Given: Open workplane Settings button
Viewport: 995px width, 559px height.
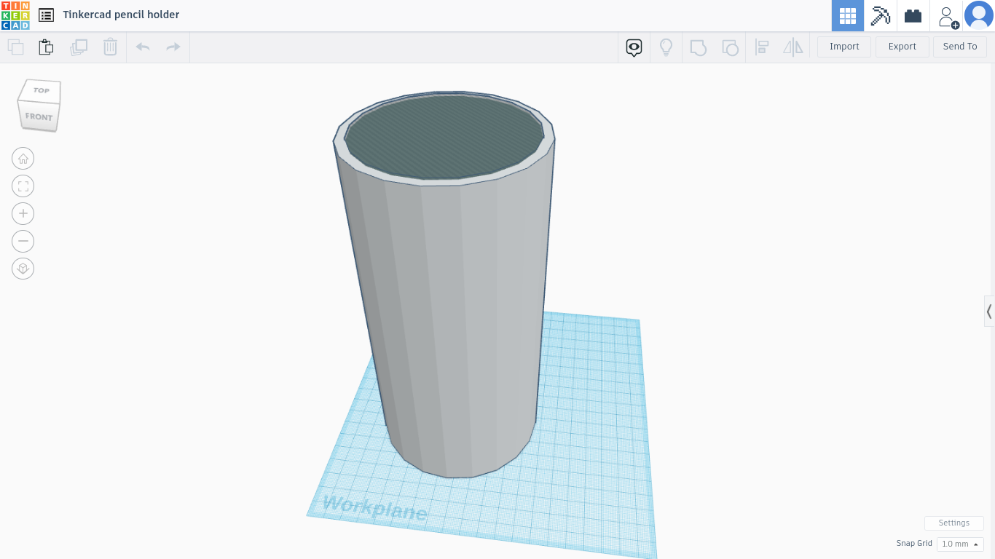Looking at the screenshot, I should pyautogui.click(x=954, y=523).
